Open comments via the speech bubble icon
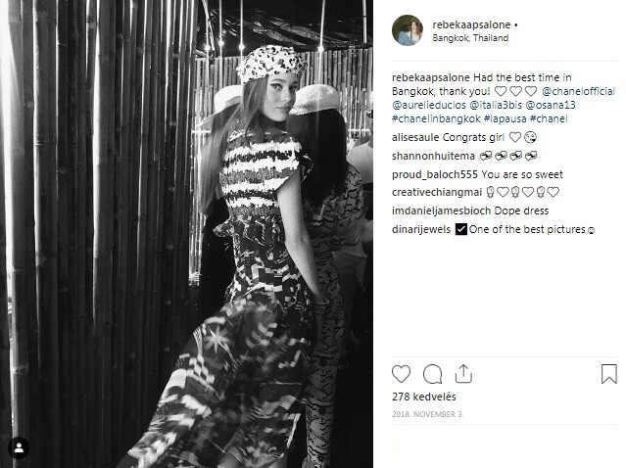Viewport: 626px width, 468px height. pyautogui.click(x=432, y=374)
